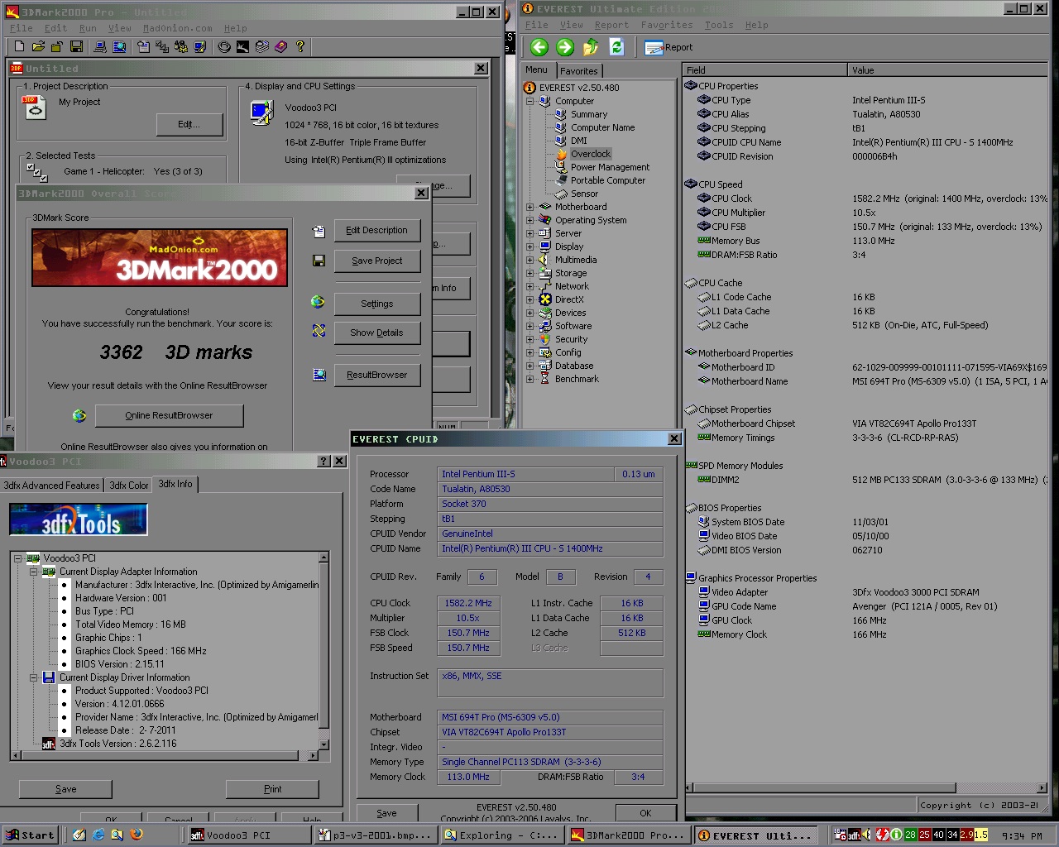Viewport: 1059px width, 847px height.
Task: Switch to 3dfx Advanced Features tab
Action: tap(51, 486)
